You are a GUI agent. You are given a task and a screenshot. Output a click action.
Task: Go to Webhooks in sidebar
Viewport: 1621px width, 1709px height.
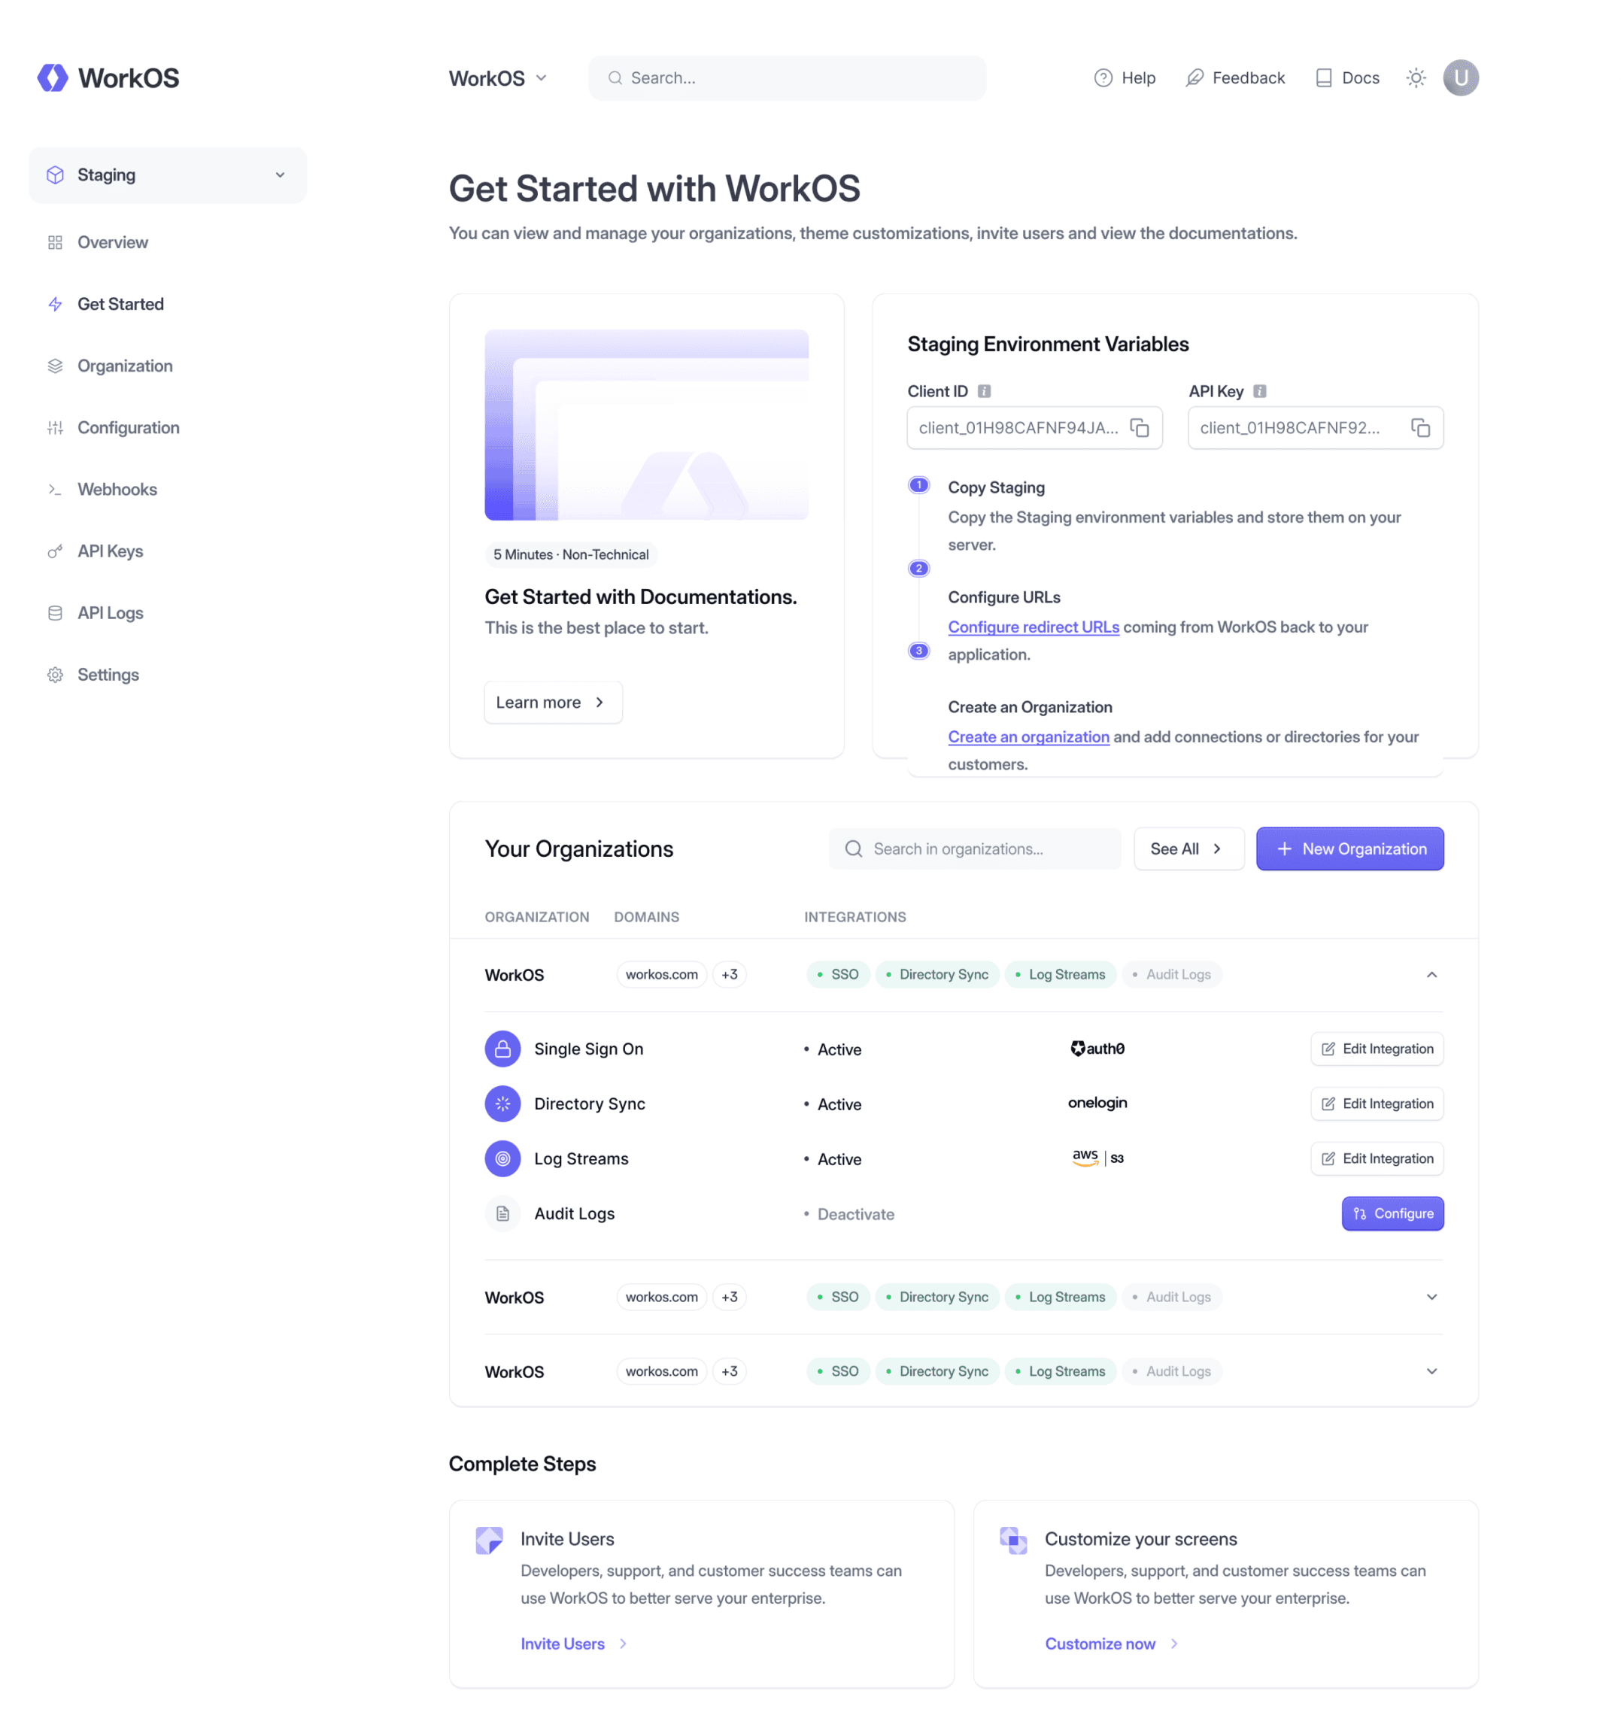point(117,489)
